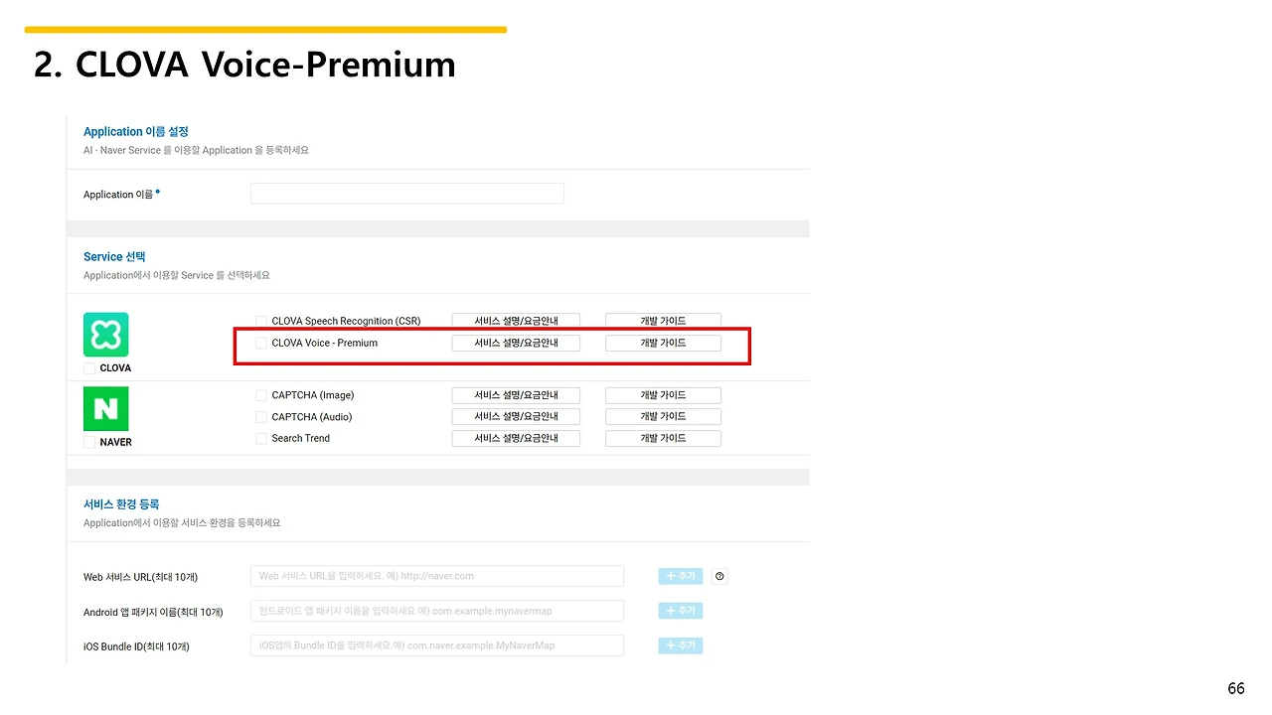
Task: Open 서비스 설명/요금안내 for CAPTCHA (Image)
Action: [516, 395]
